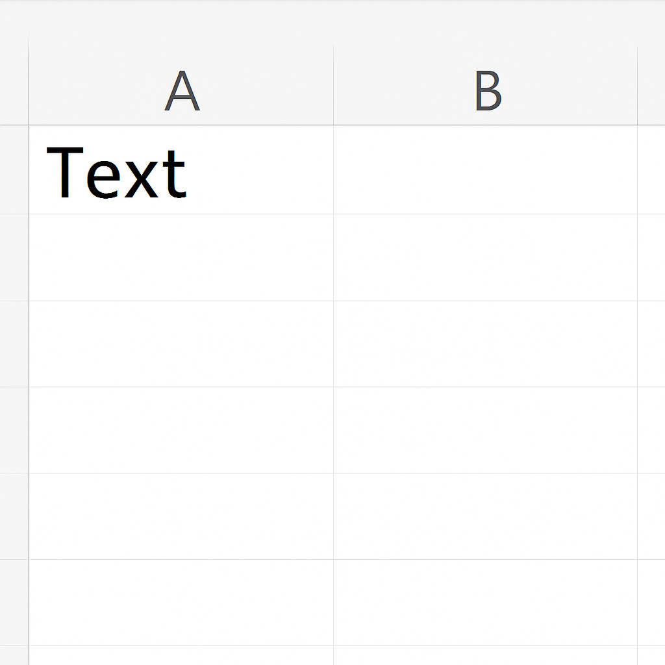Select the row header of the "Text" row

click(x=14, y=170)
